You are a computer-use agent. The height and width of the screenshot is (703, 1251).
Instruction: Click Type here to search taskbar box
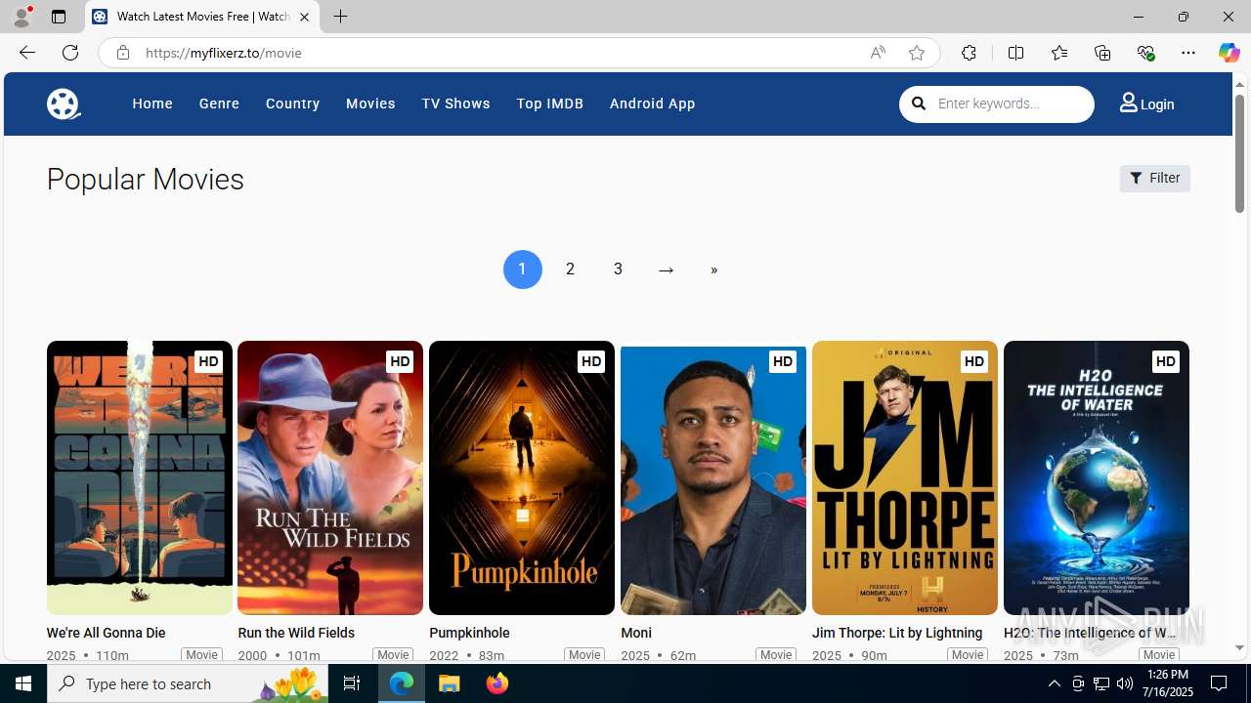(x=188, y=683)
